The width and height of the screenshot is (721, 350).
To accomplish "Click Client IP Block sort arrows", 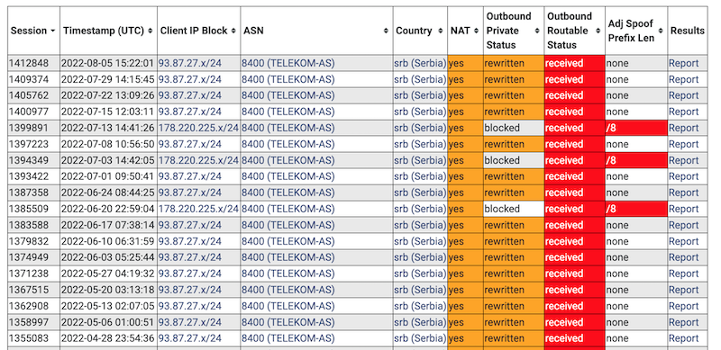I will click(x=233, y=31).
